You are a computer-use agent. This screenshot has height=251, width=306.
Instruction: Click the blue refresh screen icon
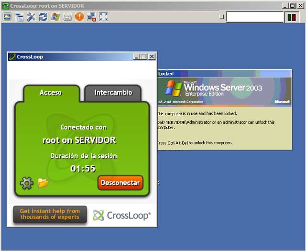(x=44, y=17)
